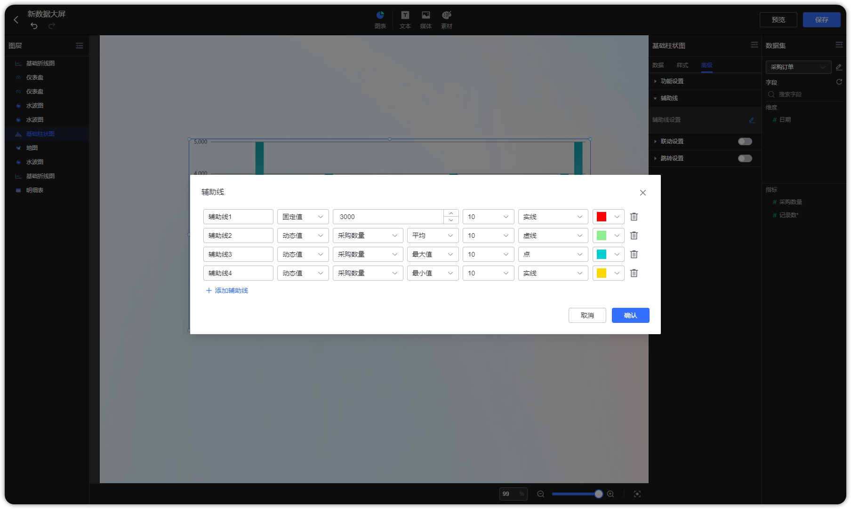Refresh the 字段 field list
The image size is (851, 509).
[x=839, y=82]
